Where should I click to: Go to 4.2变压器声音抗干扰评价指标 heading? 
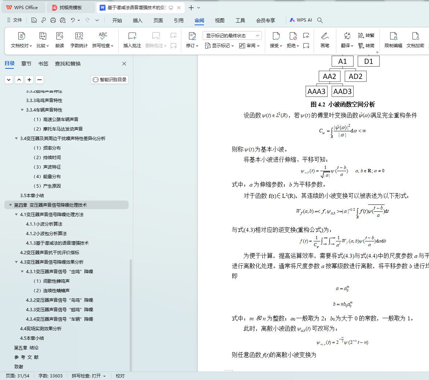[x=49, y=252]
